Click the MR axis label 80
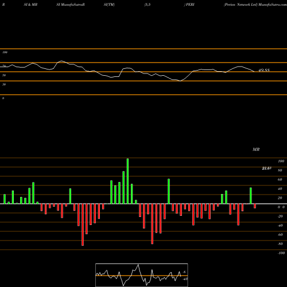287x287 pixels. pyautogui.click(x=280, y=170)
